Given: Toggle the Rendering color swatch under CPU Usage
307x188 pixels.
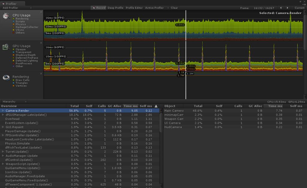Looking at the screenshot, I should tap(13, 19).
